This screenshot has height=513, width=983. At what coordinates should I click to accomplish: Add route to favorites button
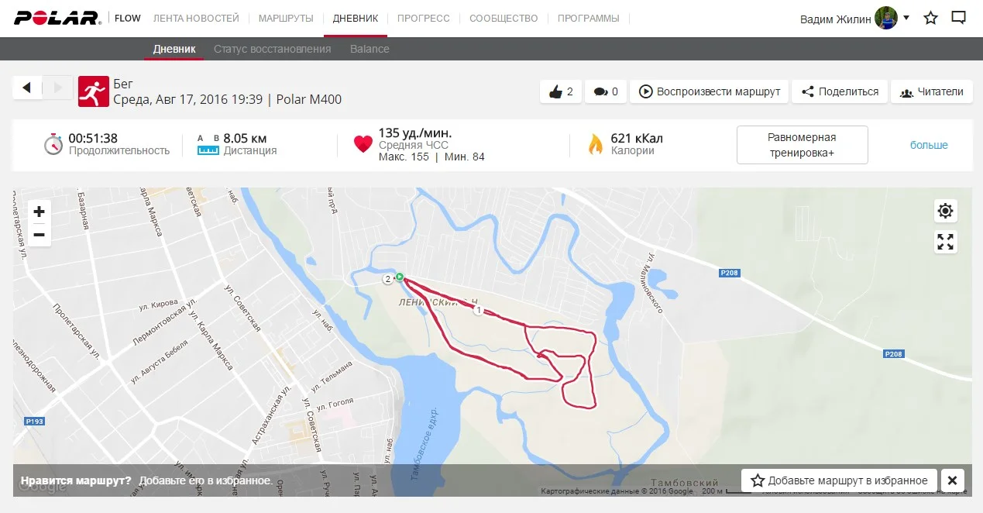tap(840, 480)
